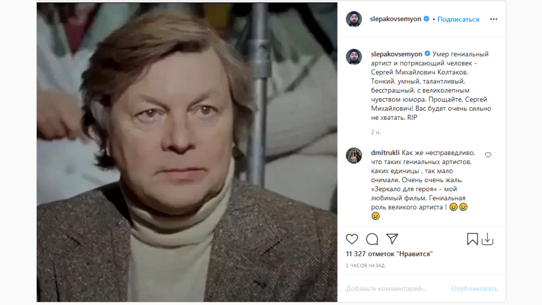This screenshot has width=542, height=305.
Task: Click the 2 ч. caption timestamp
Action: click(x=376, y=132)
